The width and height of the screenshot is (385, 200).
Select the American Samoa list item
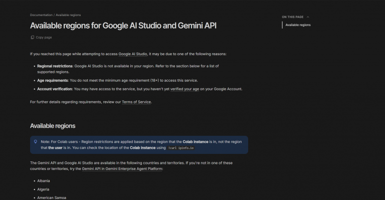tap(52, 198)
